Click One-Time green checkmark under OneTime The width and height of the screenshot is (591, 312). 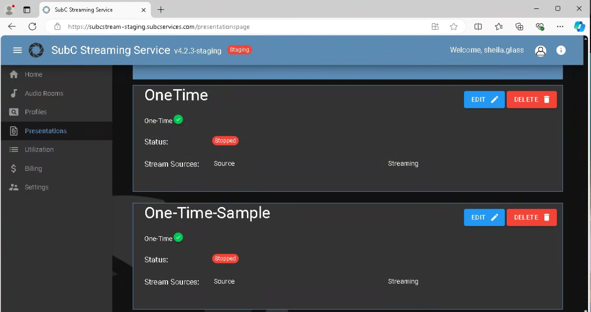(x=178, y=119)
